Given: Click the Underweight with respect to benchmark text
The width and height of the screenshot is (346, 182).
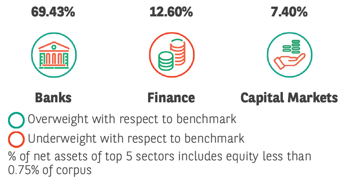Looking at the screenshot, I should (136, 139).
